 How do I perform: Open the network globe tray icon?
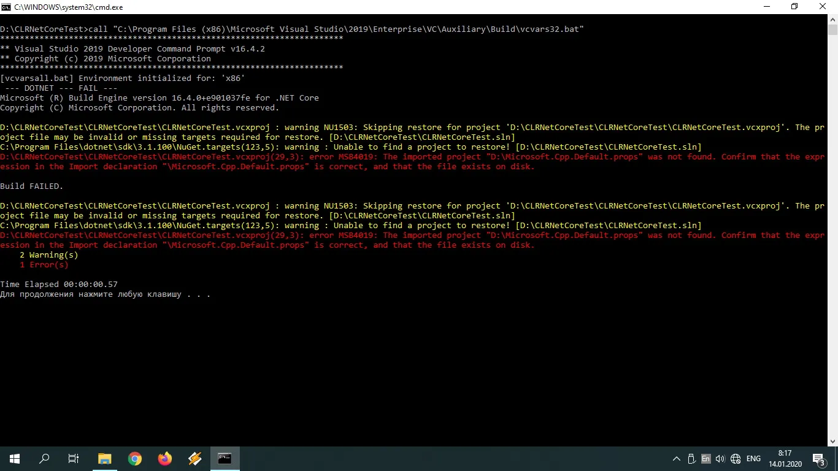[x=735, y=459]
